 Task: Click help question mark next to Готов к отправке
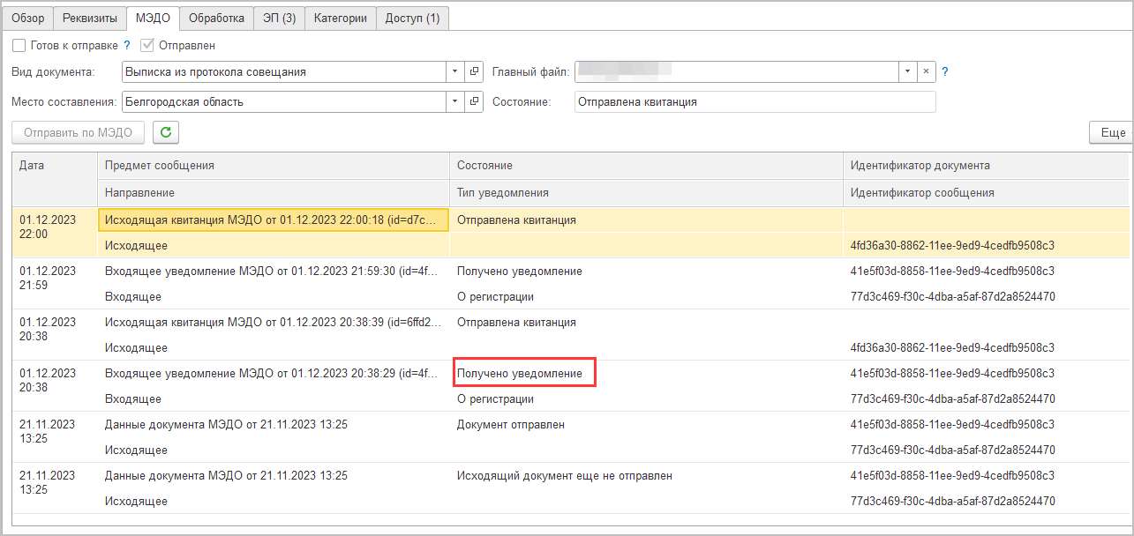tap(126, 45)
